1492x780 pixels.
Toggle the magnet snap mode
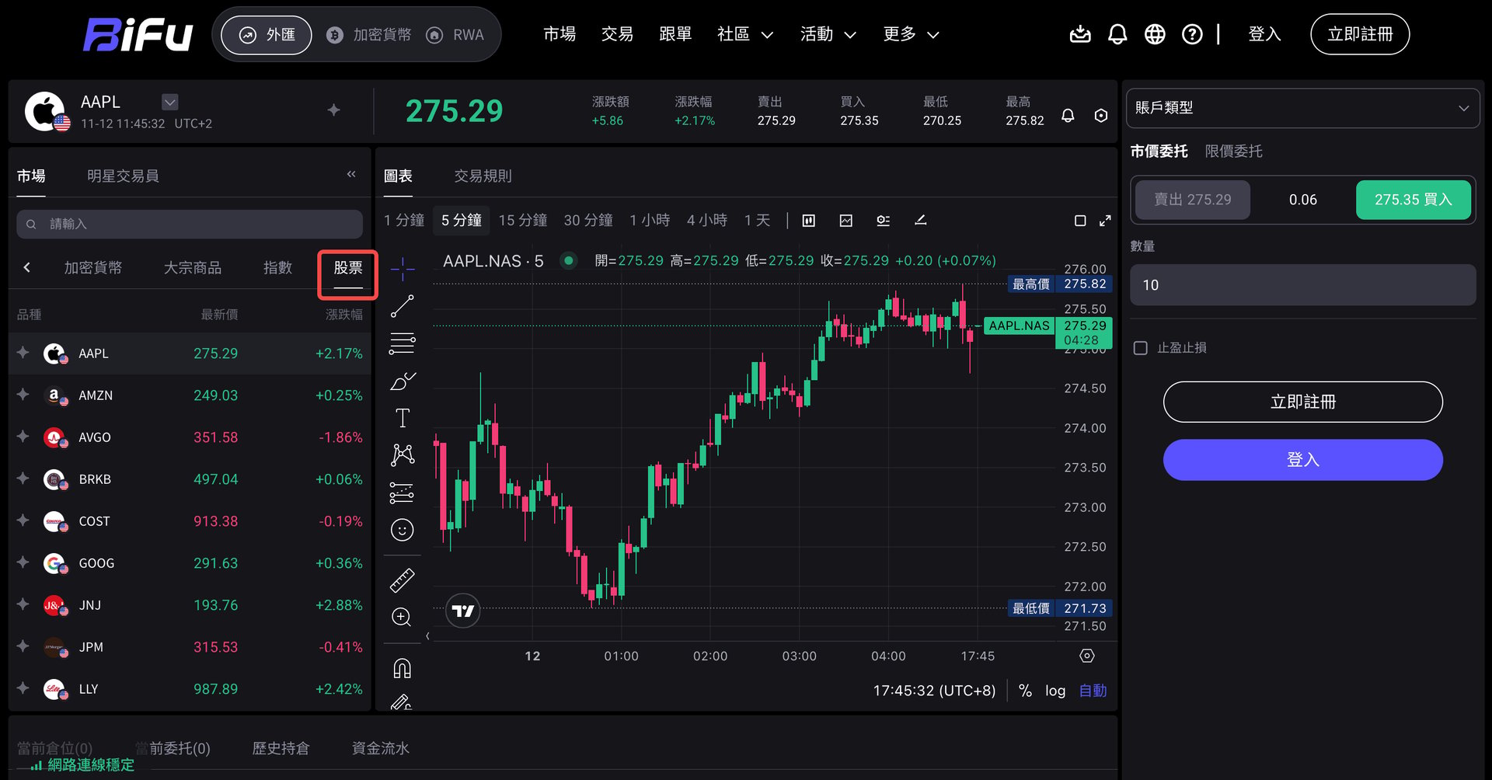pos(403,668)
